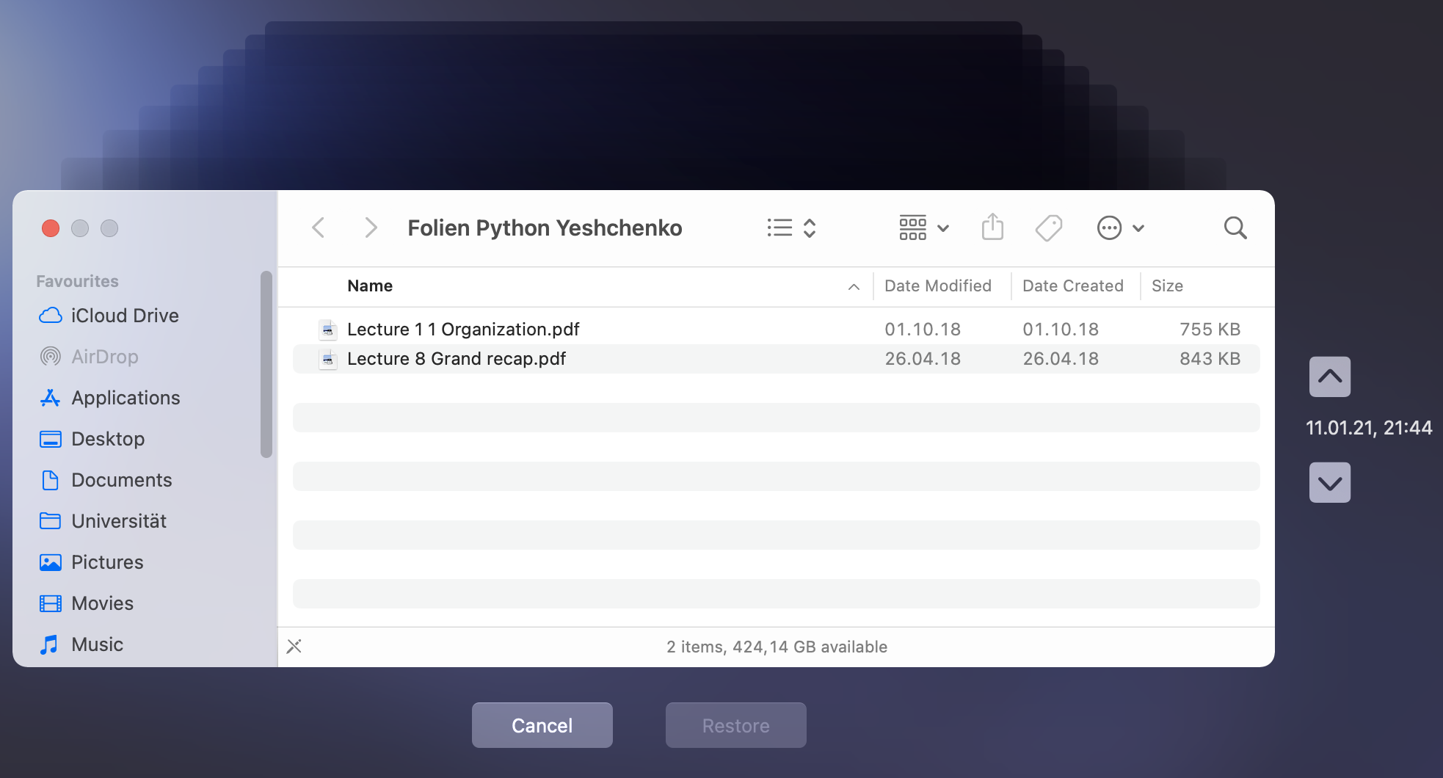Click the status text '2 items, 424,14 GB available'
Viewport: 1443px width, 778px height.
pyautogui.click(x=777, y=647)
